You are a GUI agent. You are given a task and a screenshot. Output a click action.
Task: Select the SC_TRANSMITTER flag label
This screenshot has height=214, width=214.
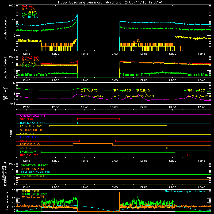coord(31,130)
